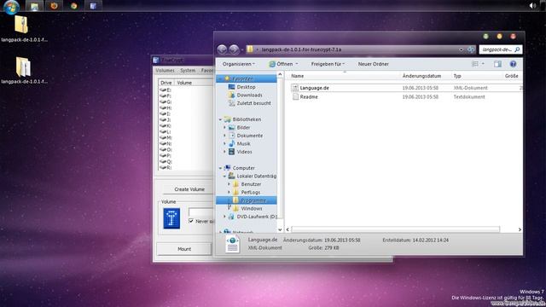Select the TrueCrypt taskbar icon
This screenshot has height=307, width=546.
[x=93, y=6]
